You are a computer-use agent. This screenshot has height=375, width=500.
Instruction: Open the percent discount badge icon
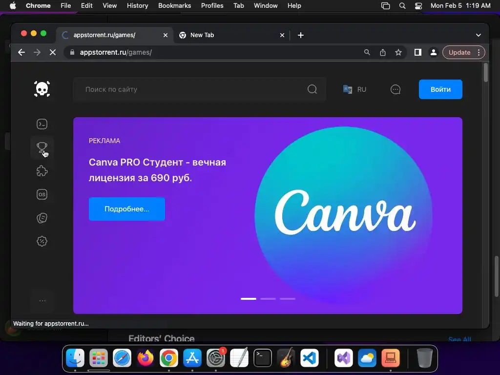[x=42, y=241]
